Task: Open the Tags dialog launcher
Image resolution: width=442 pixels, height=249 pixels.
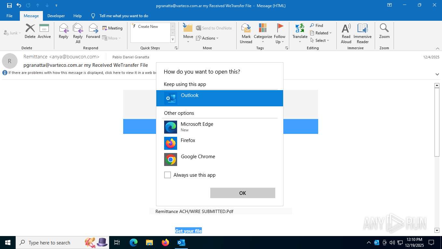Action: [287, 48]
